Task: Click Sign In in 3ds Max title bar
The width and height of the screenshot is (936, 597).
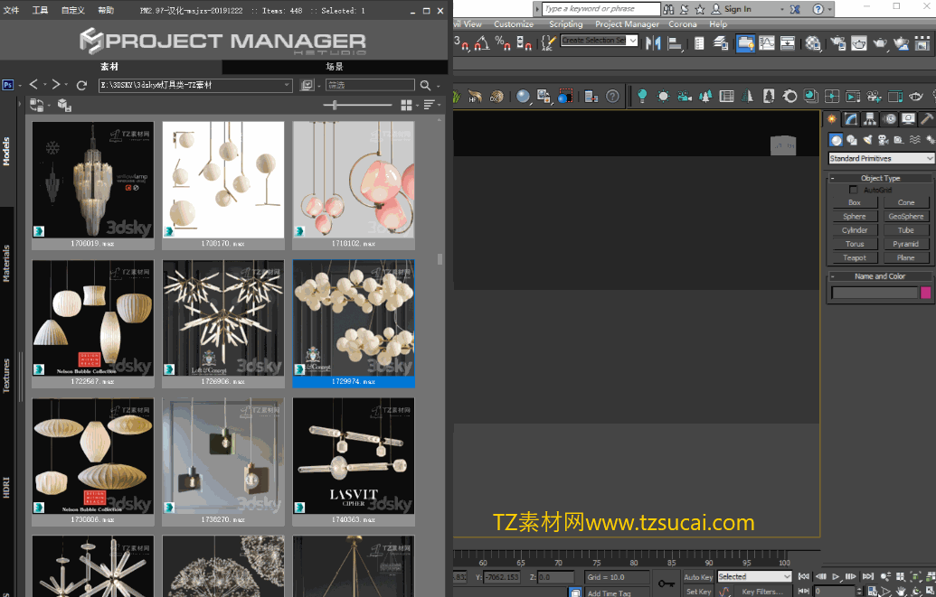Action: point(737,9)
